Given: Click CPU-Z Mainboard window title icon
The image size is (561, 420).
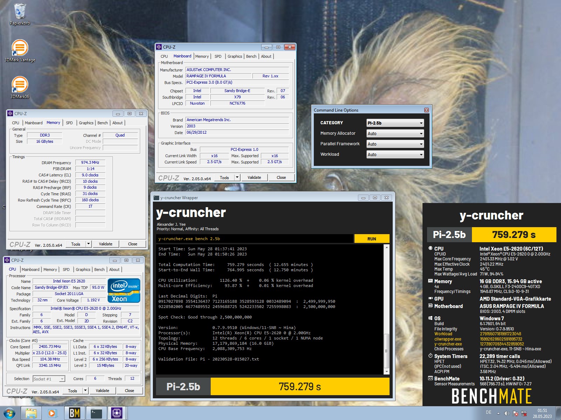Looking at the screenshot, I should tap(159, 47).
